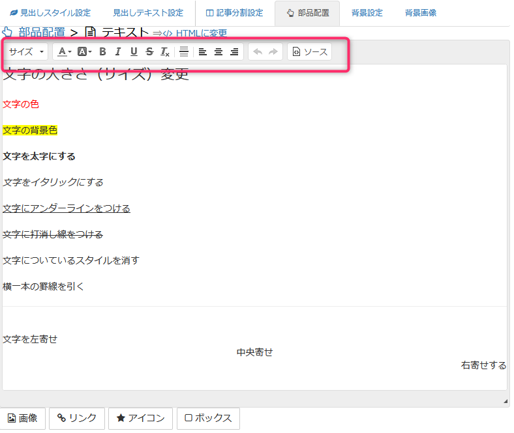Open the サイズ font size dropdown

[x=26, y=52]
